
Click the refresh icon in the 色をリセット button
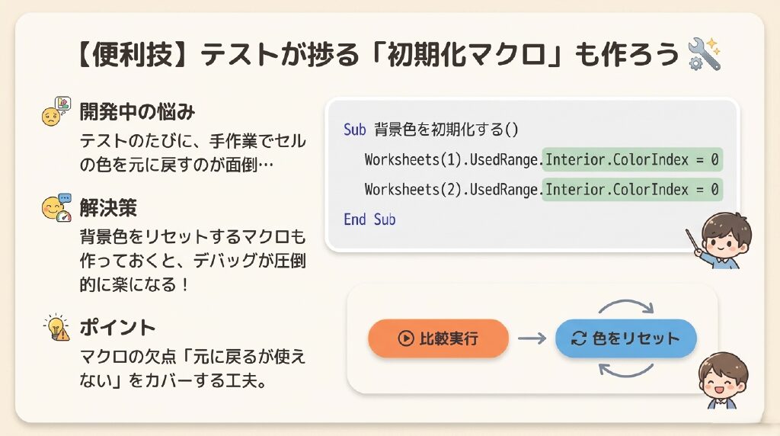[x=579, y=338]
